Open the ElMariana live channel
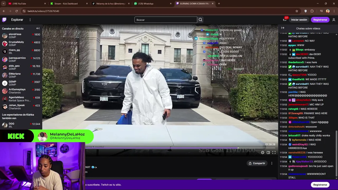Screen dimensions: 338x190 [21, 75]
